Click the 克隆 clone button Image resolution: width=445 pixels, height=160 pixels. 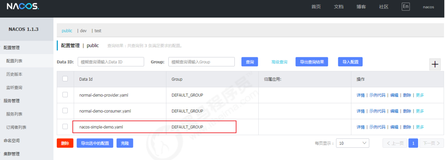coord(125,143)
